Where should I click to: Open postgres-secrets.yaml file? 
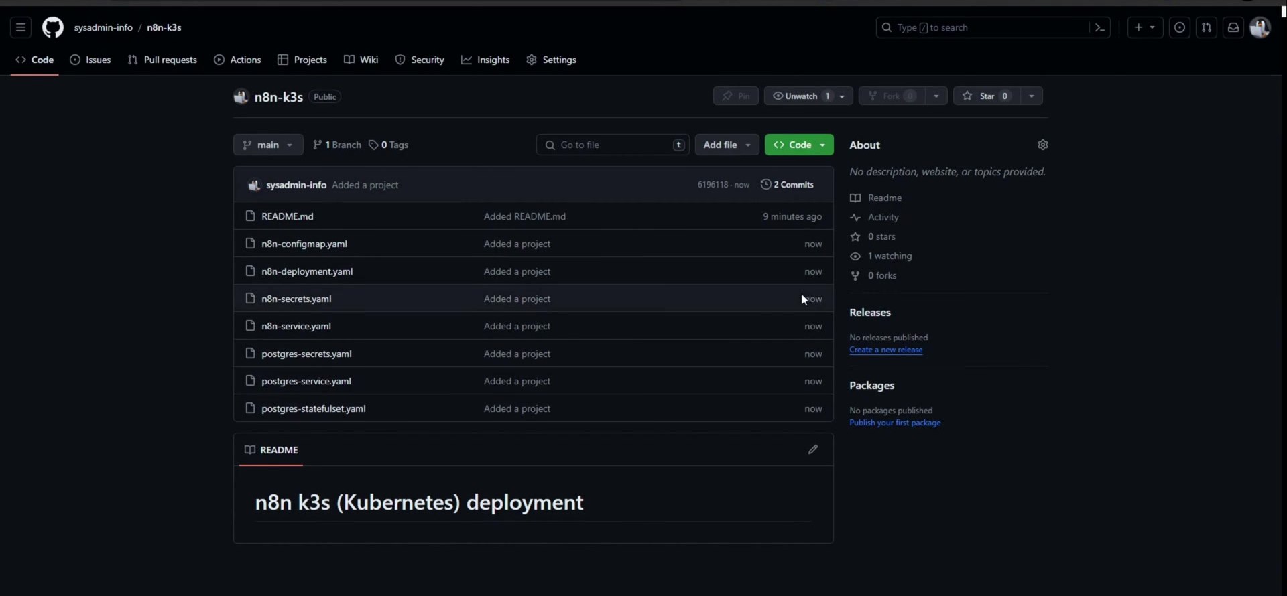coord(306,354)
